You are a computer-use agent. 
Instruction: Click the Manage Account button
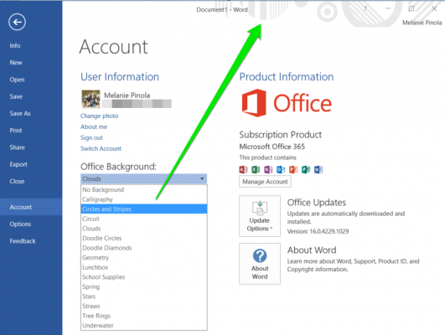pyautogui.click(x=265, y=182)
